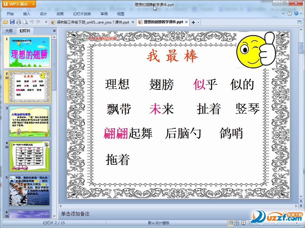Image resolution: width=305 pixels, height=228 pixels.
Task: Click 幻灯片 2 / 15 status text
Action: [54, 223]
